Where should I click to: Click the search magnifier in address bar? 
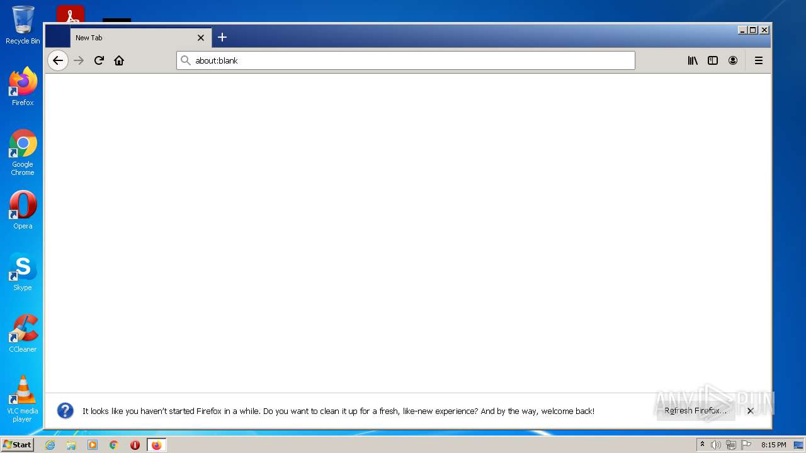[x=185, y=60]
